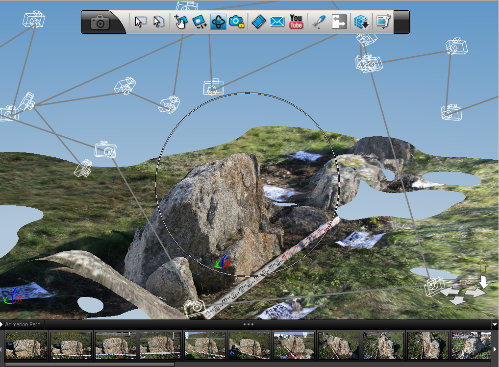Viewport: 499px width, 367px height.
Task: Click the zoom/dolly tool icon
Action: 199,22
